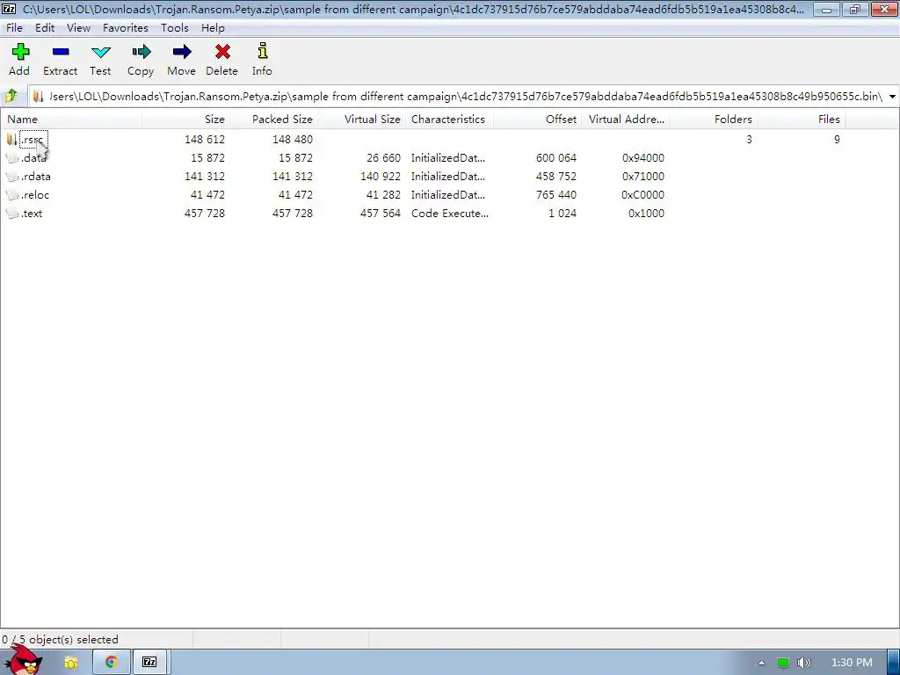Image resolution: width=900 pixels, height=675 pixels.
Task: Sort by Offset column header
Action: (x=537, y=120)
